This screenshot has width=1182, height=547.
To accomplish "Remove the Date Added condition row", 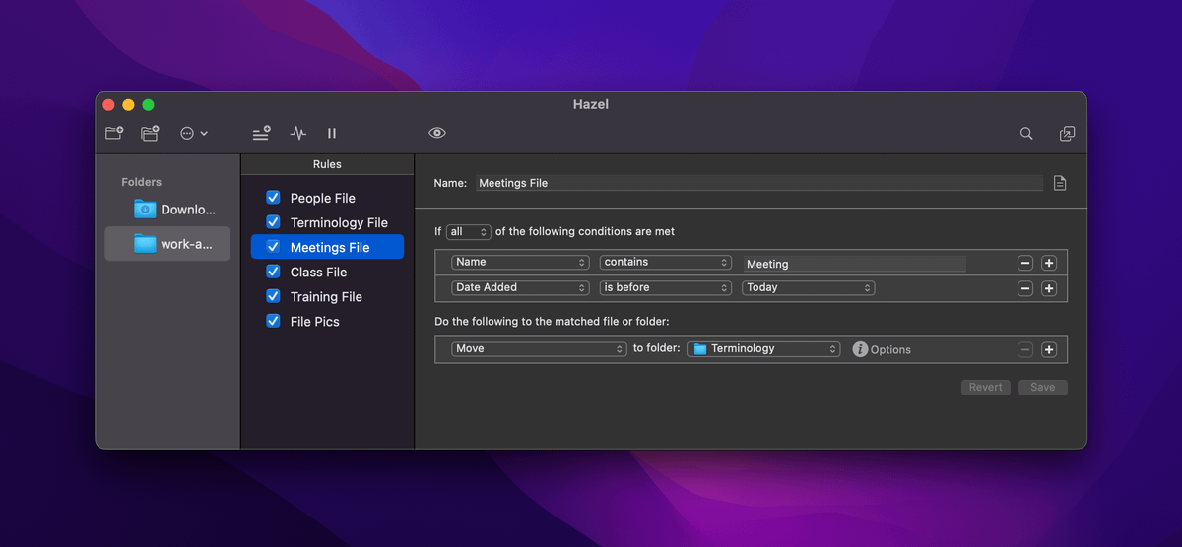I will [x=1025, y=288].
